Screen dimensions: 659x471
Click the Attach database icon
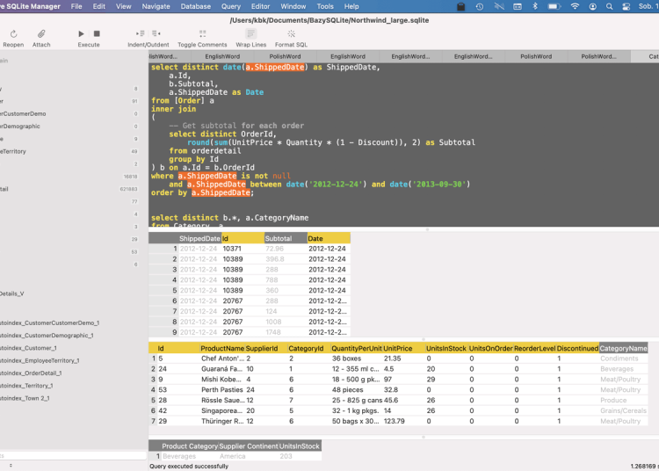pos(41,33)
